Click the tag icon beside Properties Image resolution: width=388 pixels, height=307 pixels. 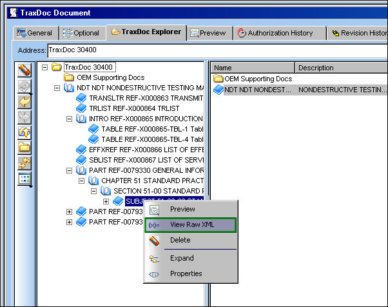pyautogui.click(x=154, y=274)
